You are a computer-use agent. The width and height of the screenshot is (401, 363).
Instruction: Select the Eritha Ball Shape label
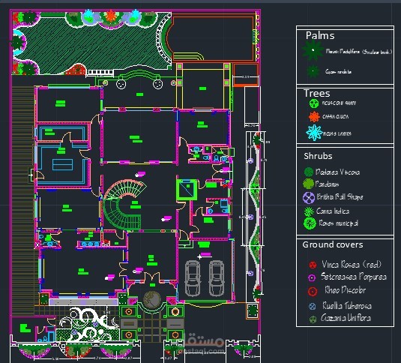(340, 197)
